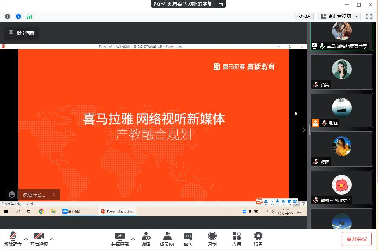This screenshot has width=378, height=250.
Task: Click the blue security shield icon
Action: point(18,17)
